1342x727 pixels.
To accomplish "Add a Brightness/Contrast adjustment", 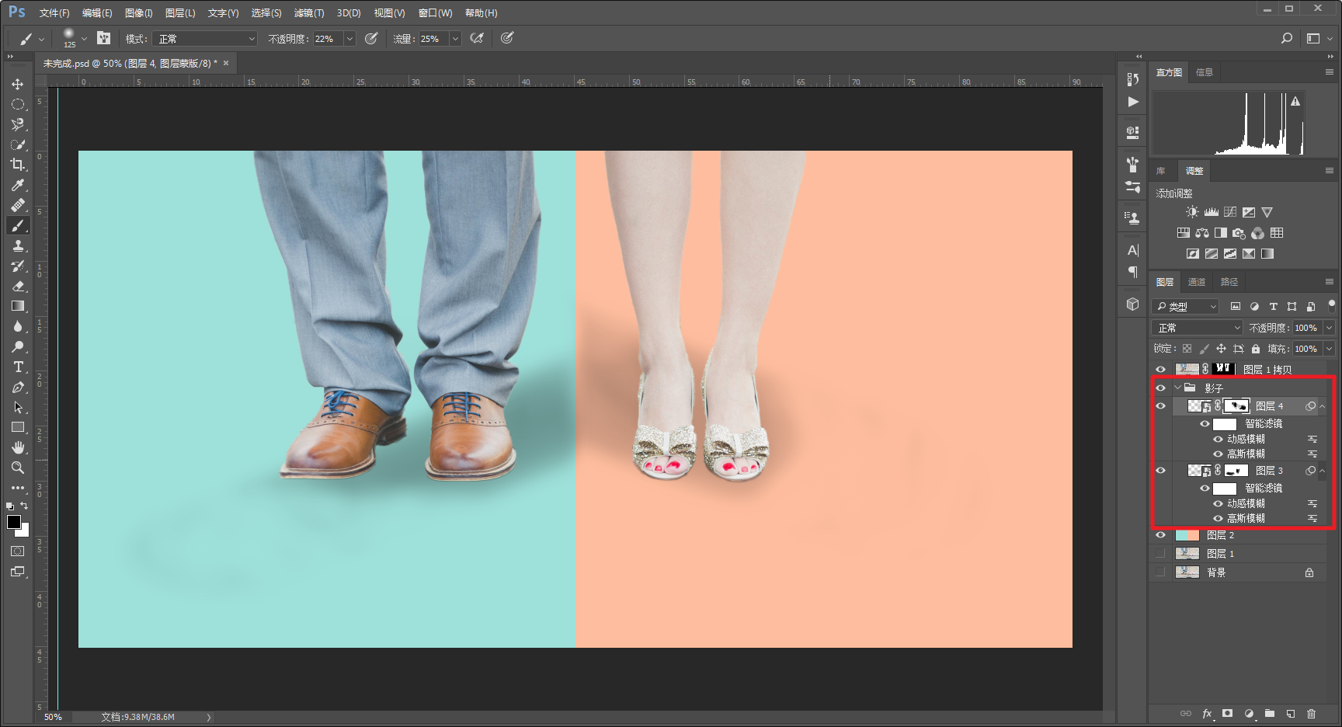I will point(1192,212).
